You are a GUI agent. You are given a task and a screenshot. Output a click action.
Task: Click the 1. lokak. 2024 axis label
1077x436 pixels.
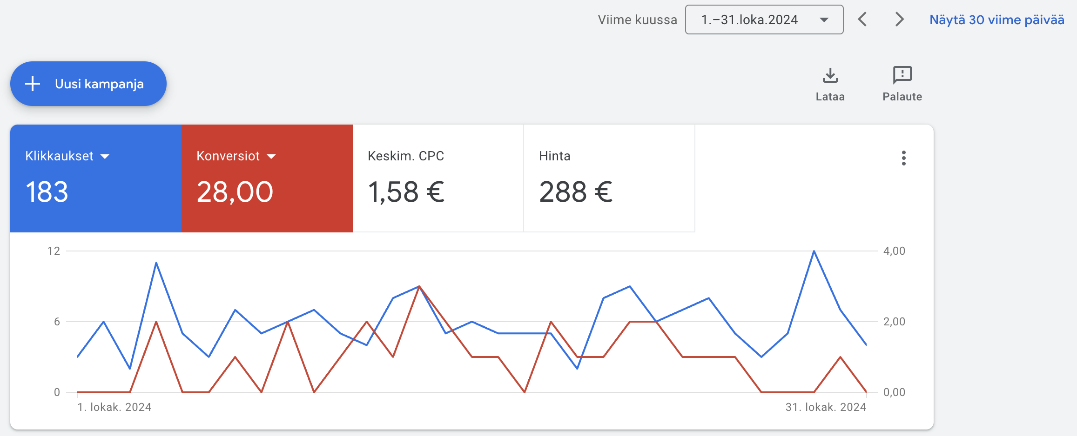pos(114,407)
